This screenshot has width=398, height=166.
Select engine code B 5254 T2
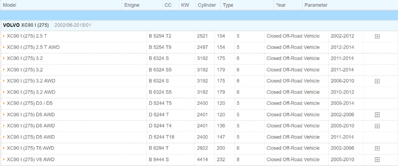pos(160,36)
